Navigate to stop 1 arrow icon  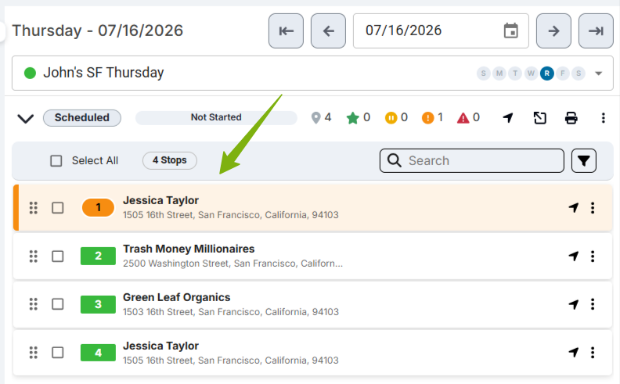click(574, 208)
